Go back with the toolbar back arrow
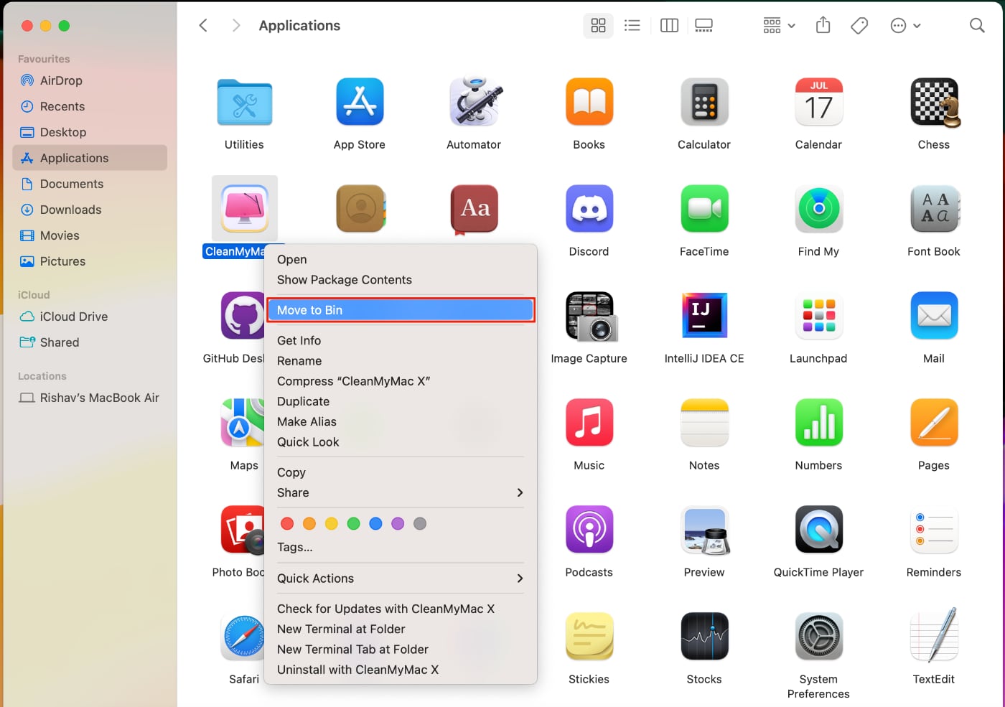Image resolution: width=1005 pixels, height=707 pixels. pyautogui.click(x=203, y=26)
